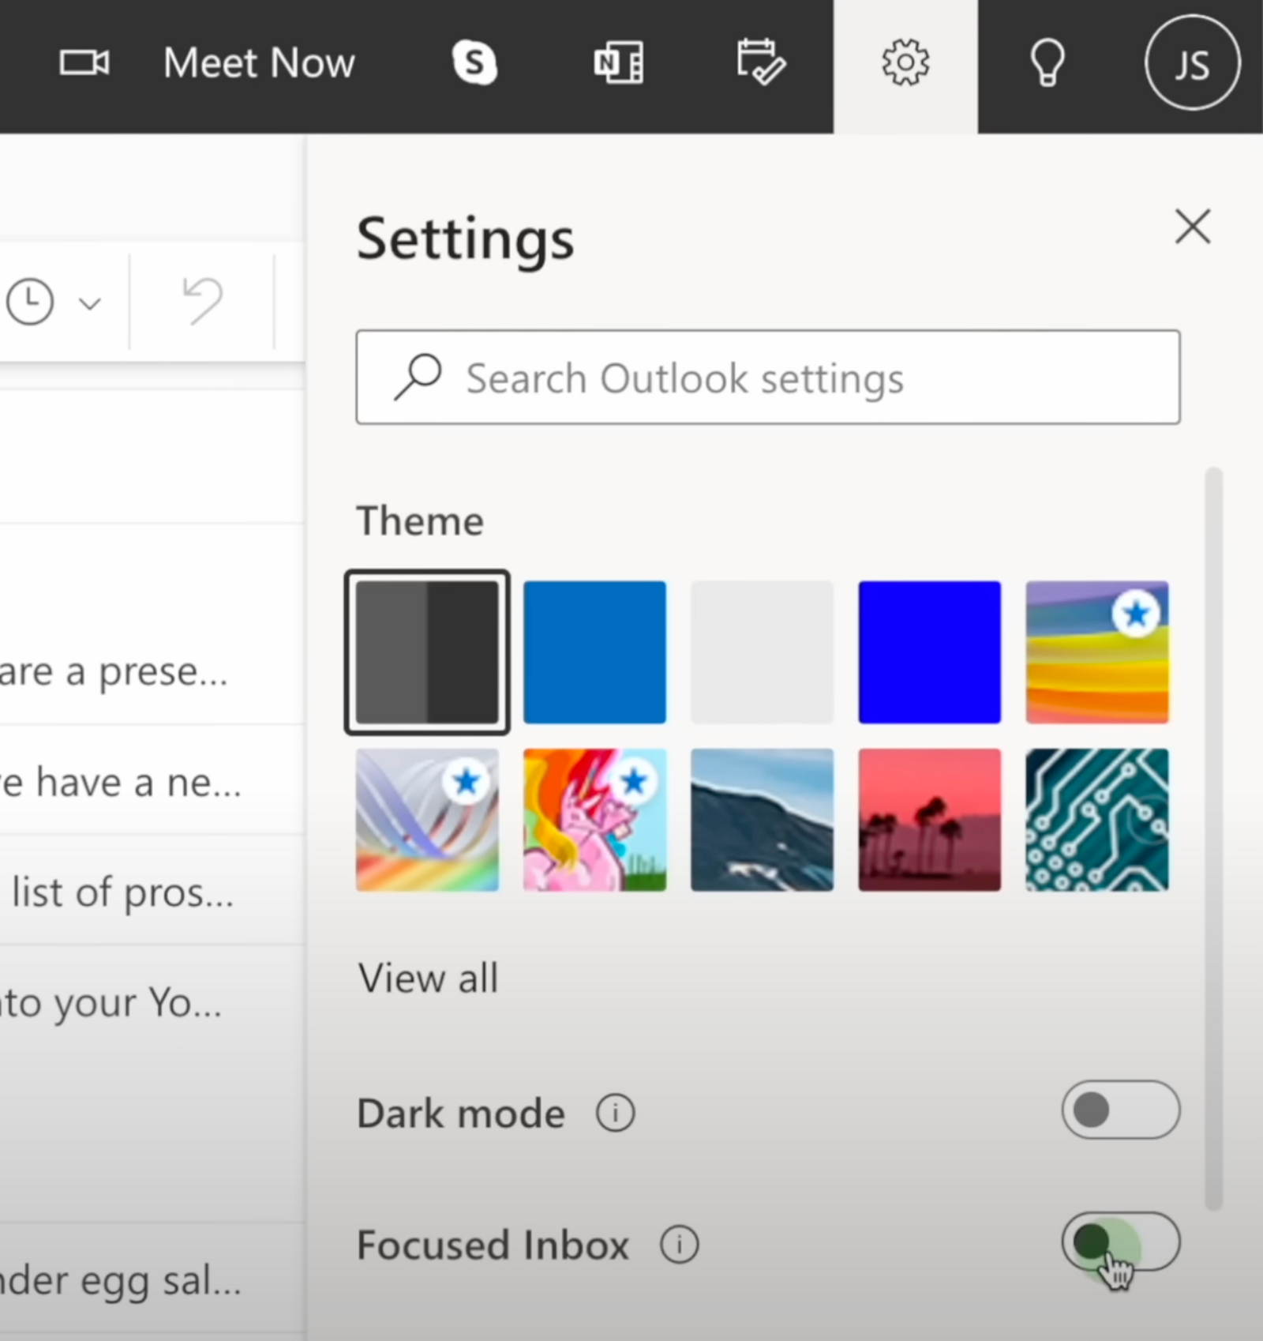View info about Focused Inbox
This screenshot has width=1263, height=1341.
[x=677, y=1244]
